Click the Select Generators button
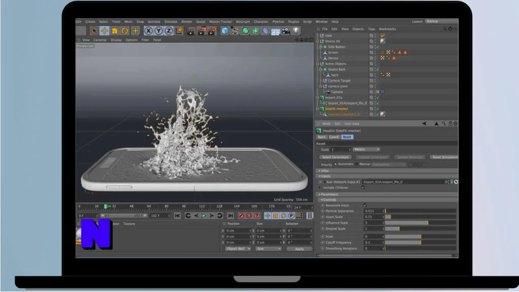The width and height of the screenshot is (519, 292). 336,157
